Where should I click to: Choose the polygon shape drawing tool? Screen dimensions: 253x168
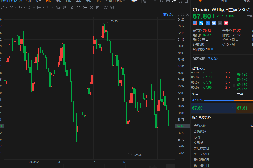click(12, 7)
